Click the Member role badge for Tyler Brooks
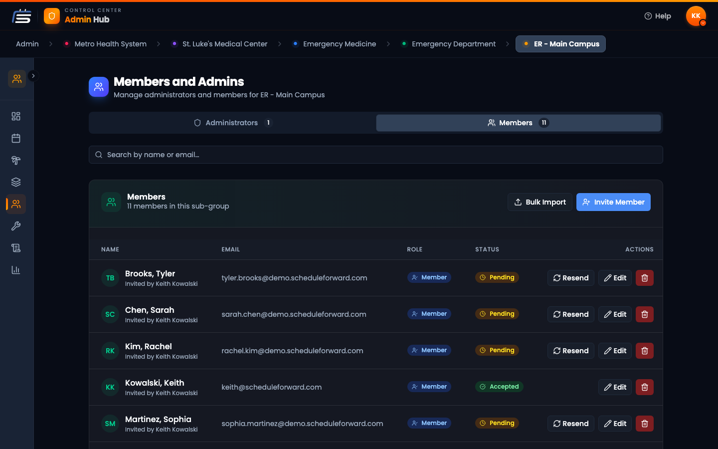This screenshot has width=718, height=449. (429, 277)
